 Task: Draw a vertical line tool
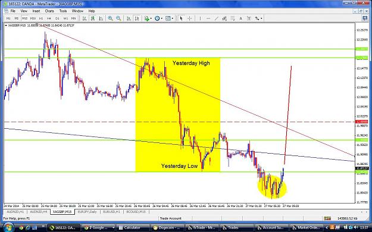click(x=200, y=18)
